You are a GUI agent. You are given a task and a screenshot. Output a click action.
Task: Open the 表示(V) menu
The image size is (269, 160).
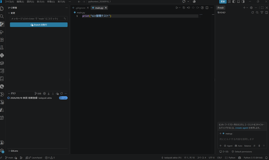pos(40,2)
